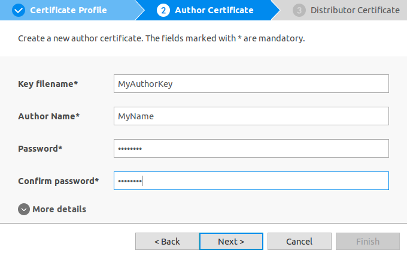The height and width of the screenshot is (259, 407).
Task: Proceed with the Next > button
Action: 231,242
